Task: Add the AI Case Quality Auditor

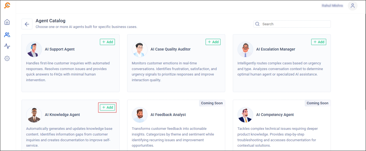Action: tap(213, 42)
